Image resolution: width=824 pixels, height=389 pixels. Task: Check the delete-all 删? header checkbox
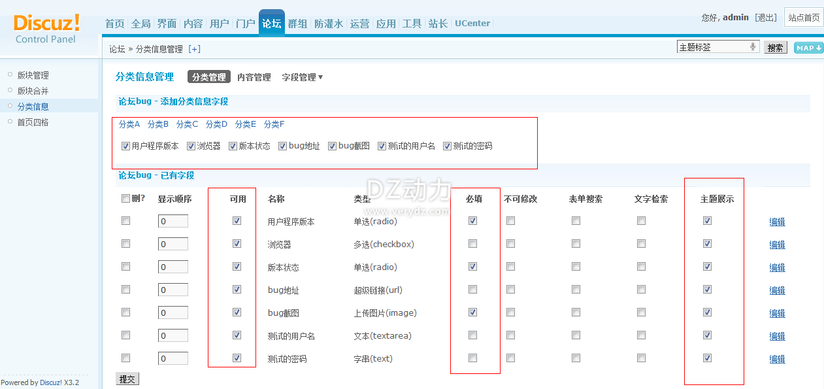[125, 199]
